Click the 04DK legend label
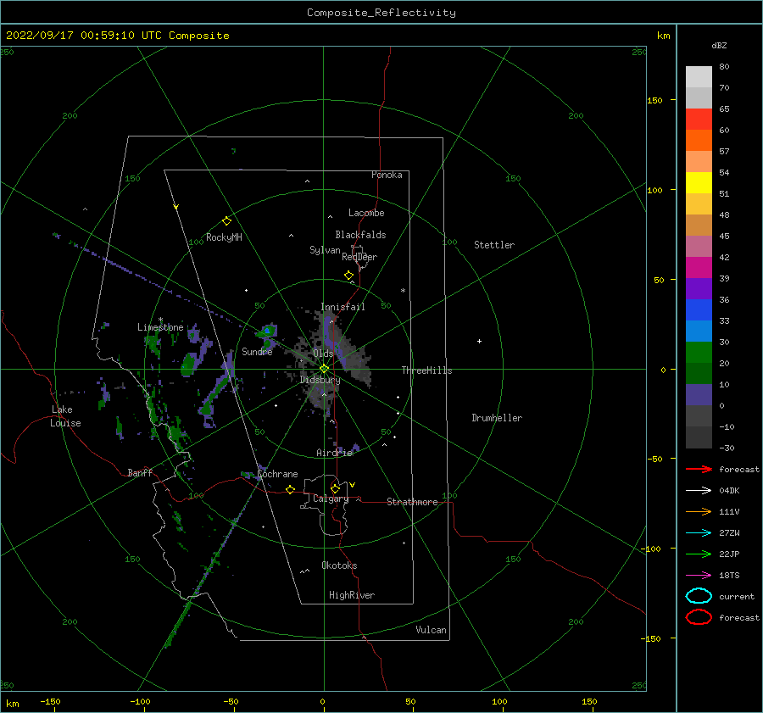The width and height of the screenshot is (763, 713). coord(729,490)
